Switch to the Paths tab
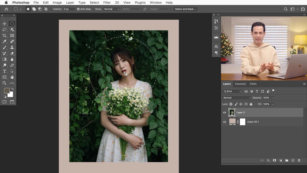 (x=253, y=84)
